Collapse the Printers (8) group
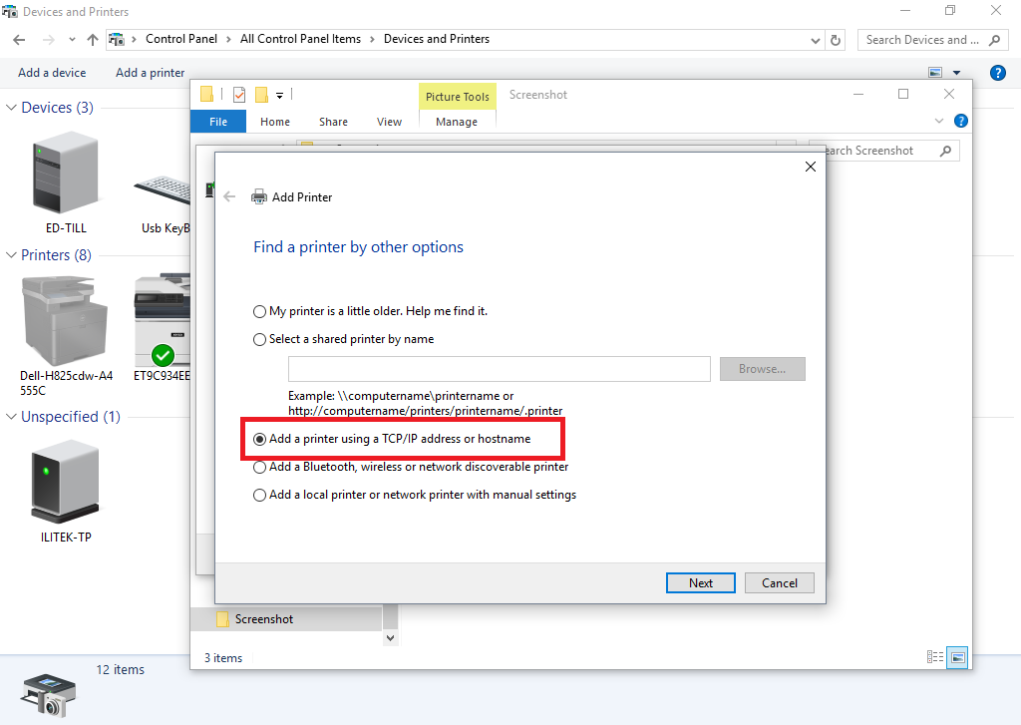1021x725 pixels. tap(11, 255)
